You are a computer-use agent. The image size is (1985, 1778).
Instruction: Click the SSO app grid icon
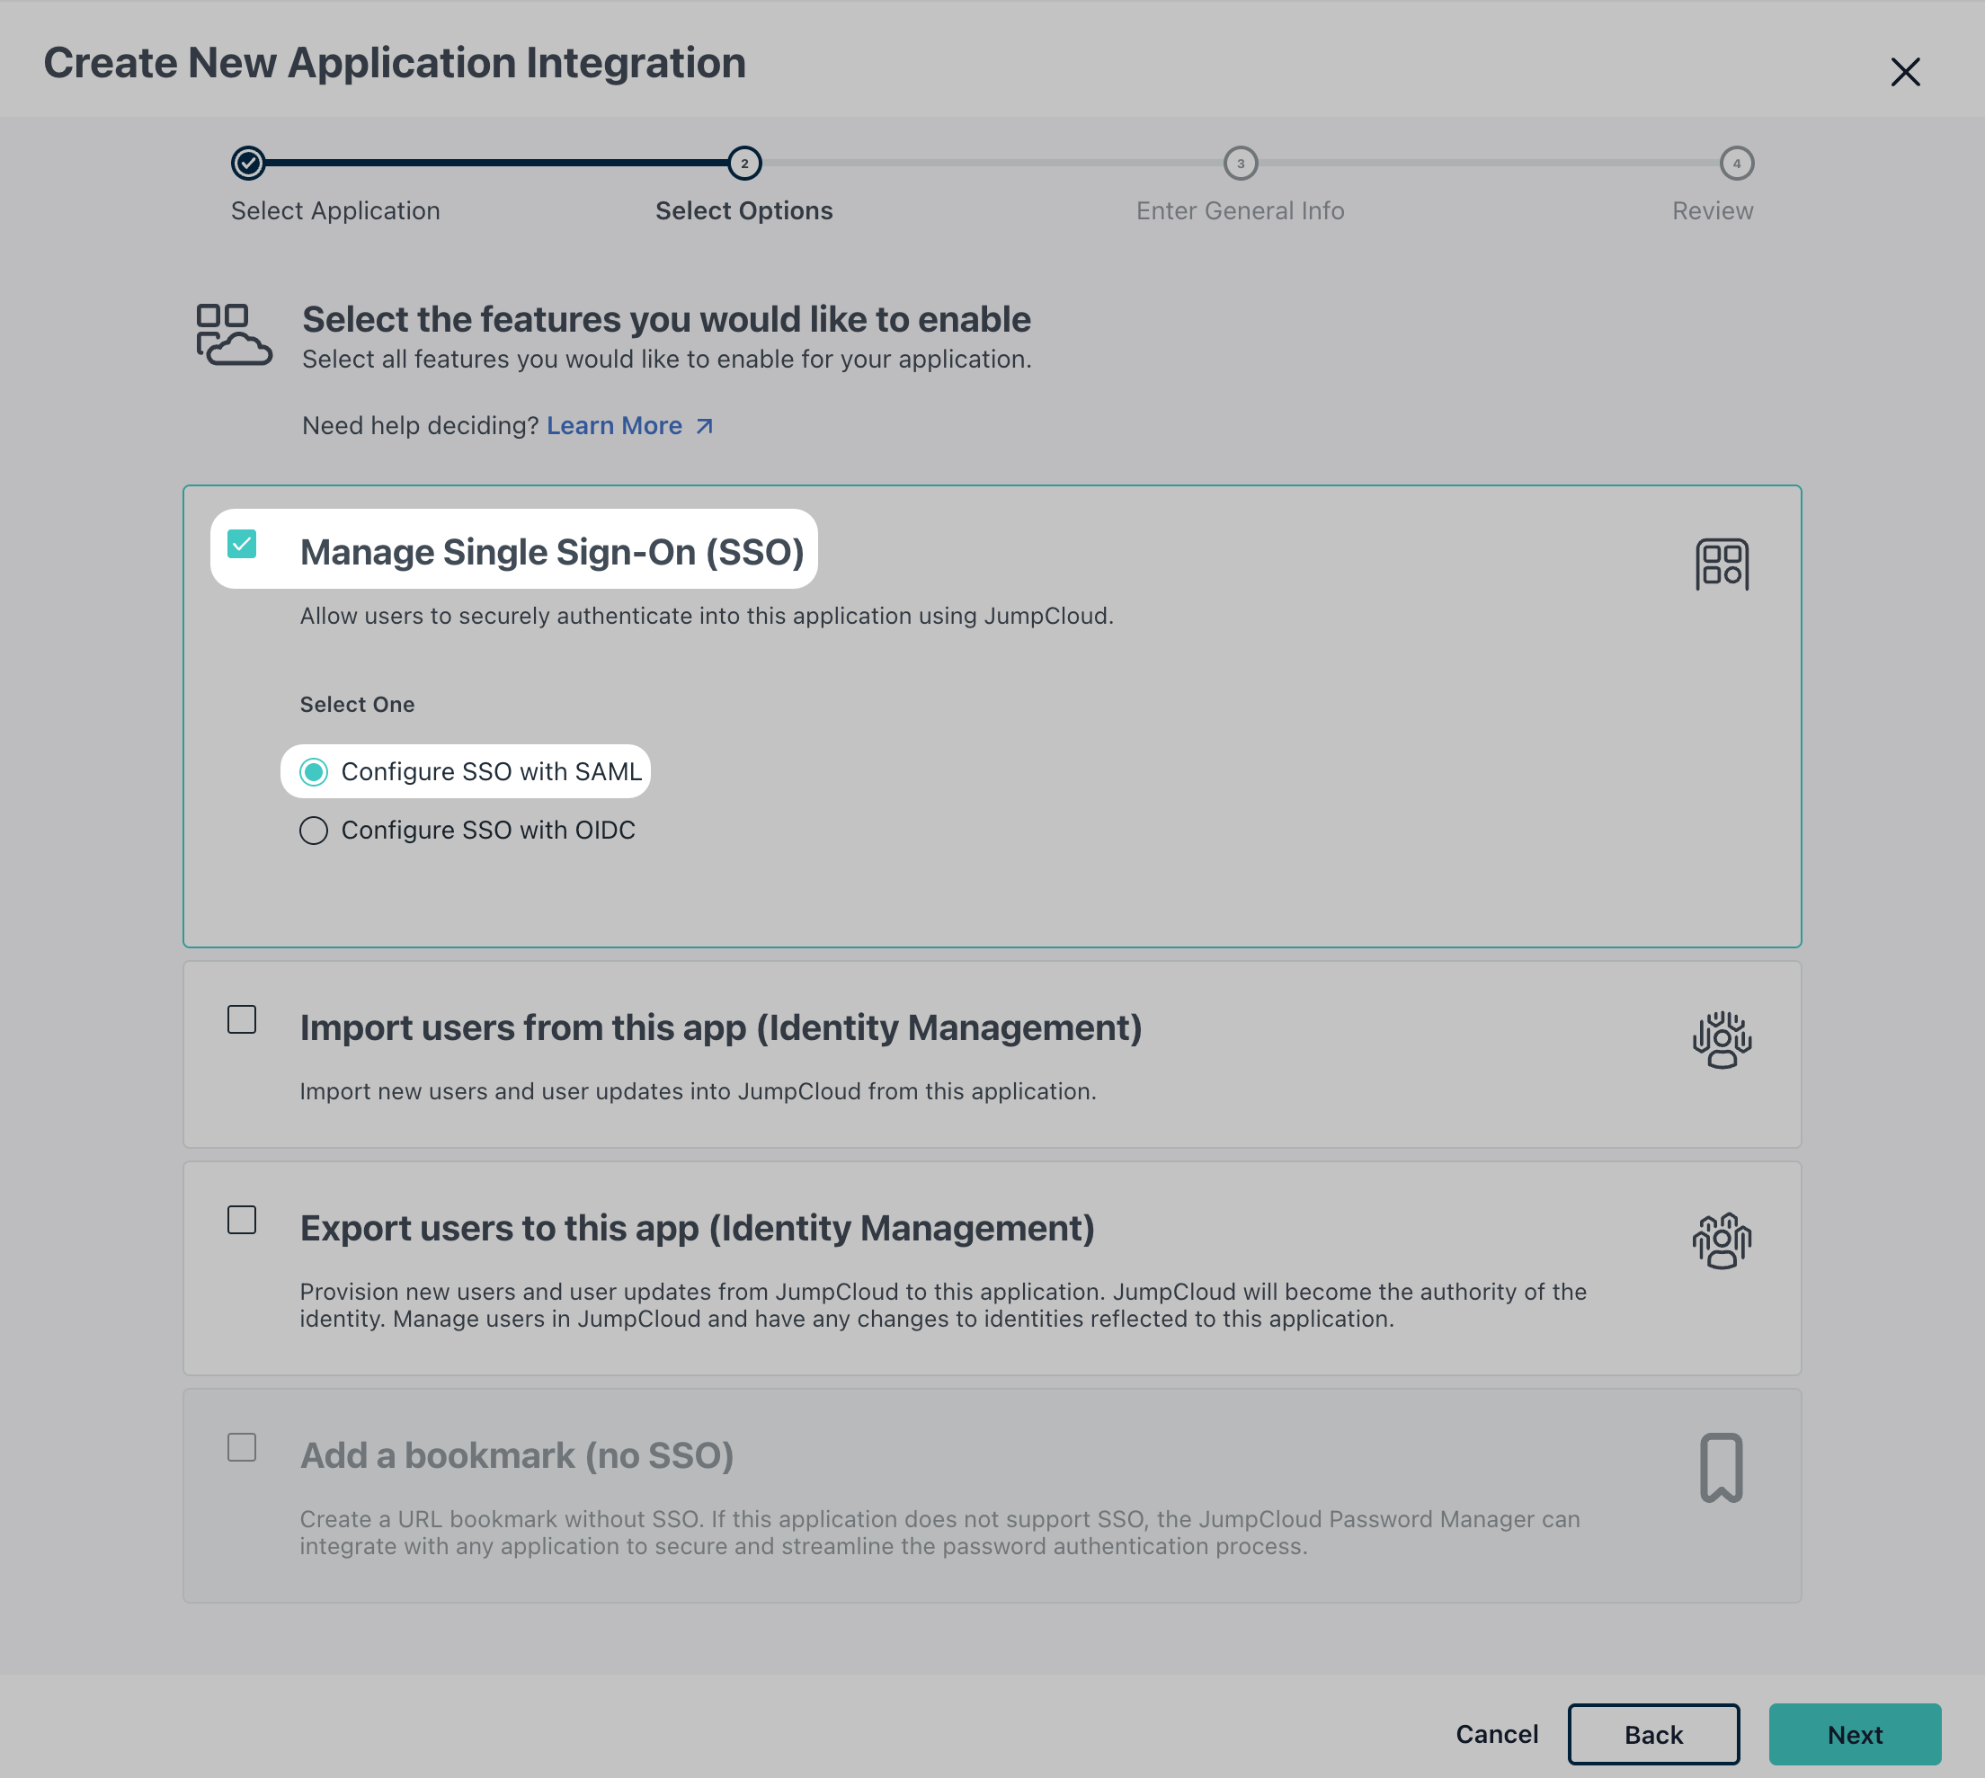tap(1722, 564)
